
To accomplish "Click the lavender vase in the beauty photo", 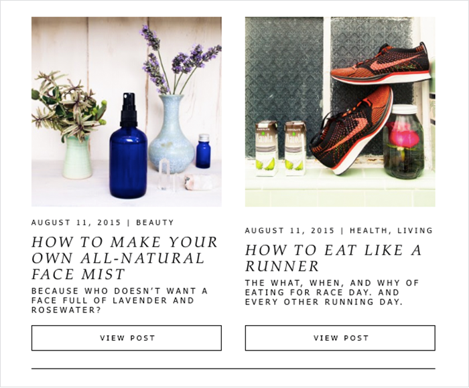I will 171,134.
